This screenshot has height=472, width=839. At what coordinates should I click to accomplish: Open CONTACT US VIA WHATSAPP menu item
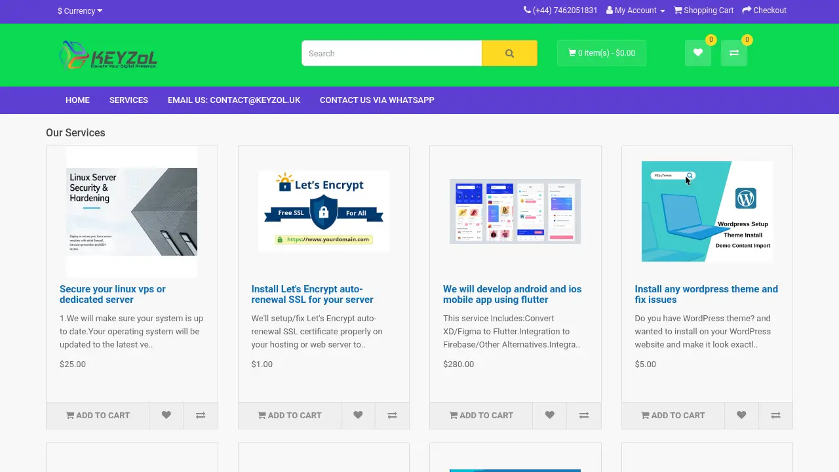[x=377, y=100]
